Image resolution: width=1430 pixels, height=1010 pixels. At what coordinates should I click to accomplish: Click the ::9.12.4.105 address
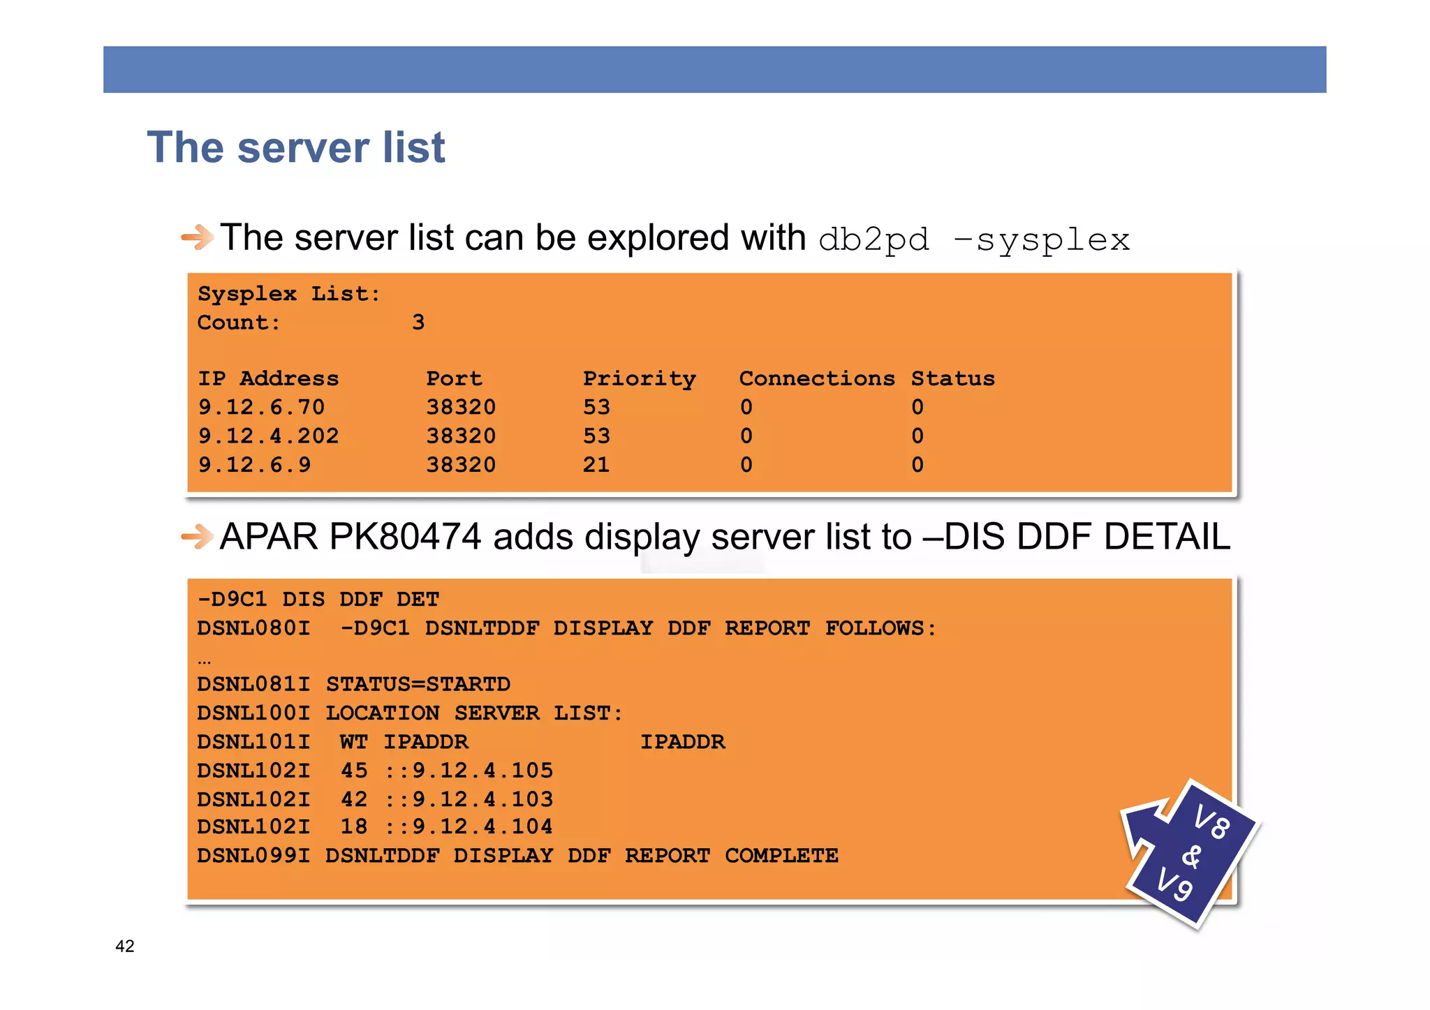469,770
